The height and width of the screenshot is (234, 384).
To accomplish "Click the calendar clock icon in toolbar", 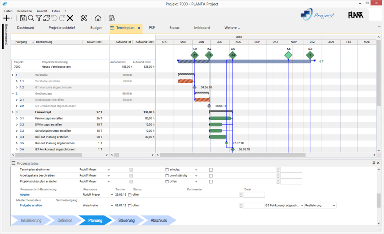I will pyautogui.click(x=112, y=18).
